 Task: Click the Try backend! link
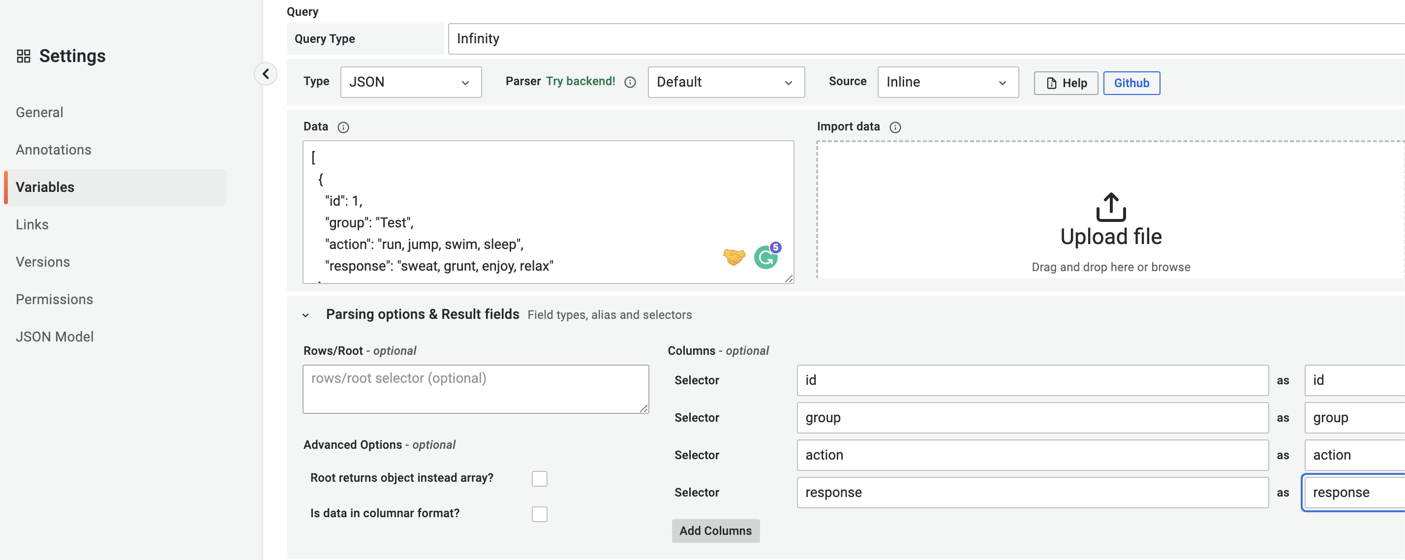click(x=581, y=81)
